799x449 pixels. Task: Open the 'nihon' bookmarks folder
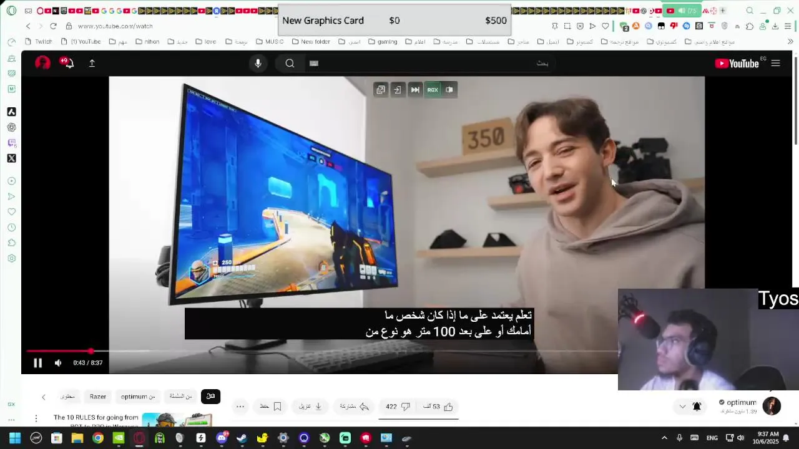(147, 42)
